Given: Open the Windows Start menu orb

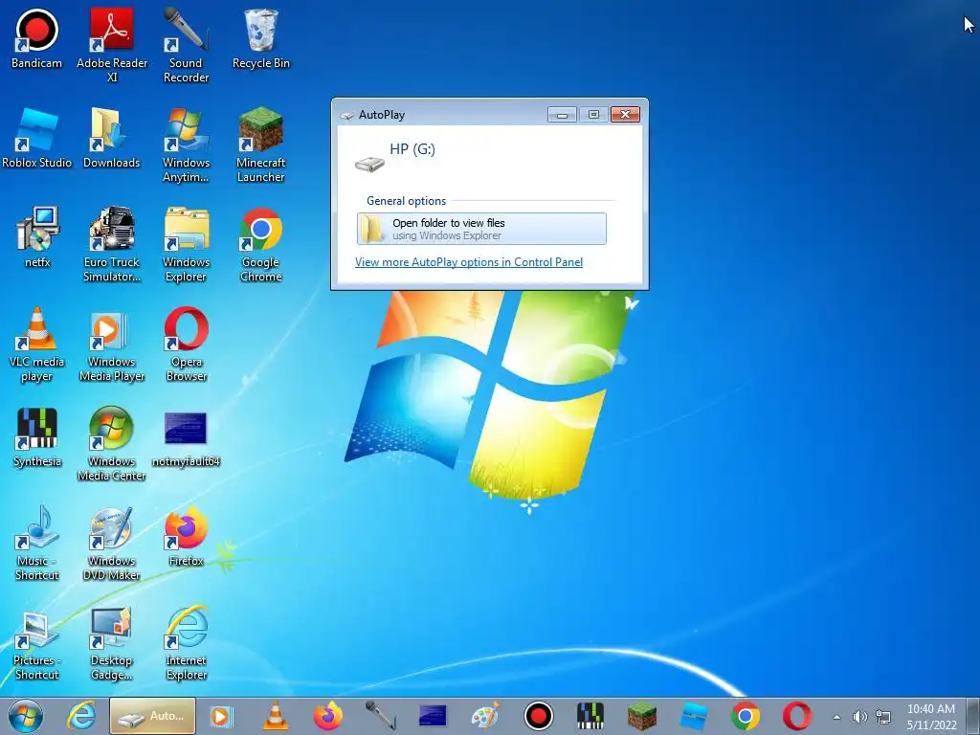Looking at the screenshot, I should coord(26,716).
